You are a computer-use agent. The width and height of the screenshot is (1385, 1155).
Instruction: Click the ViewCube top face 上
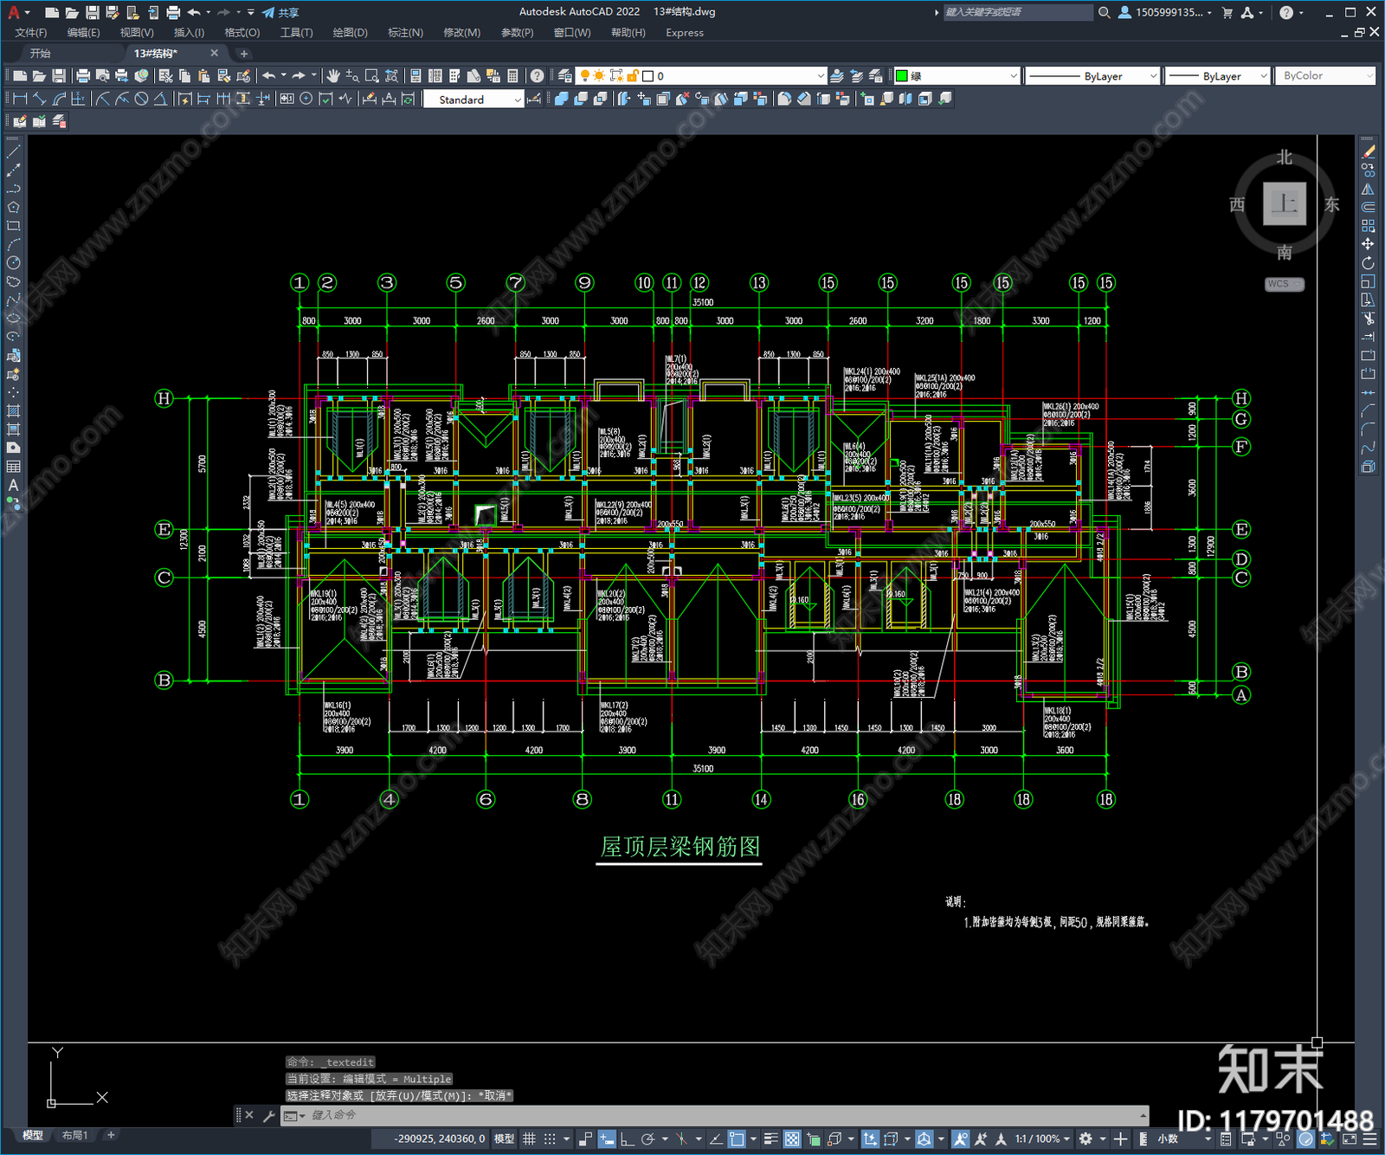coord(1284,204)
